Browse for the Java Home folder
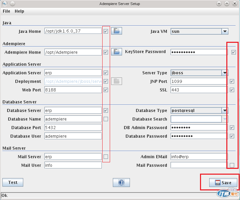 [117, 31]
